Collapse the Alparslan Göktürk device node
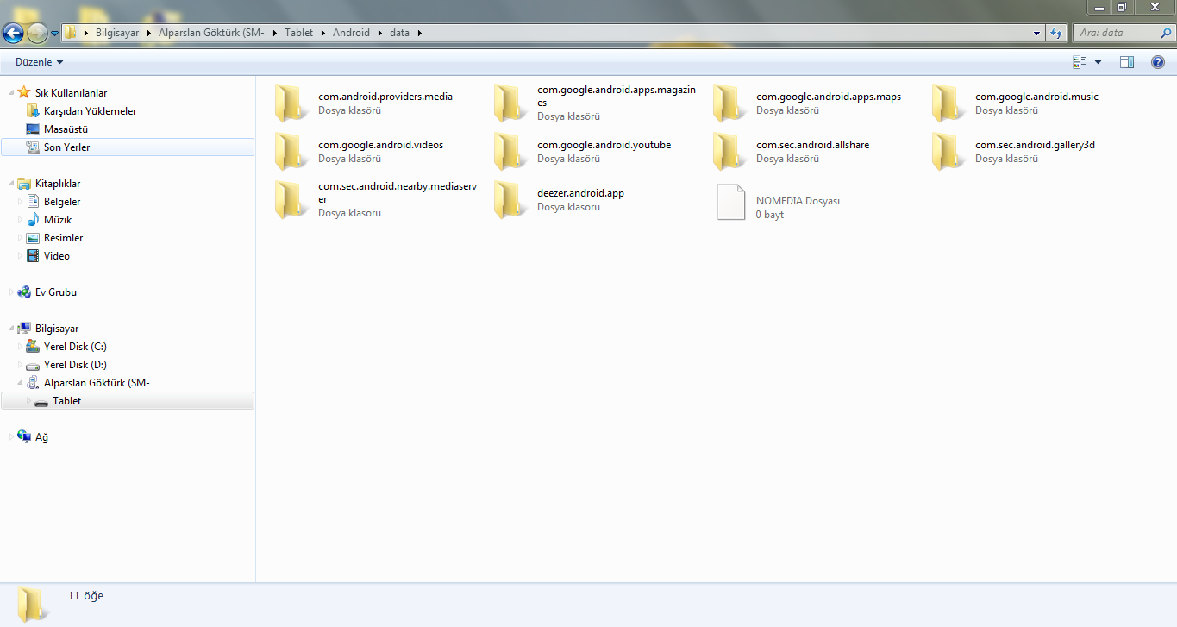 (x=22, y=382)
